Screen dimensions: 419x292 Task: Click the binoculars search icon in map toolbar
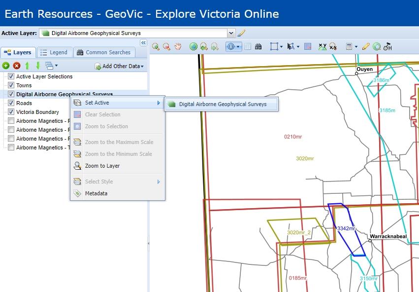(258, 47)
